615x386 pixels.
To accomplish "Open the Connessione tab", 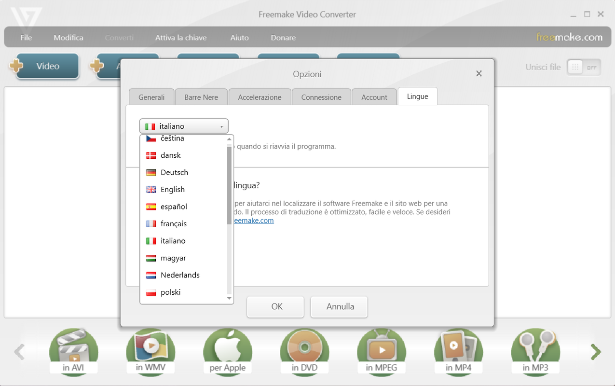I will tap(321, 97).
